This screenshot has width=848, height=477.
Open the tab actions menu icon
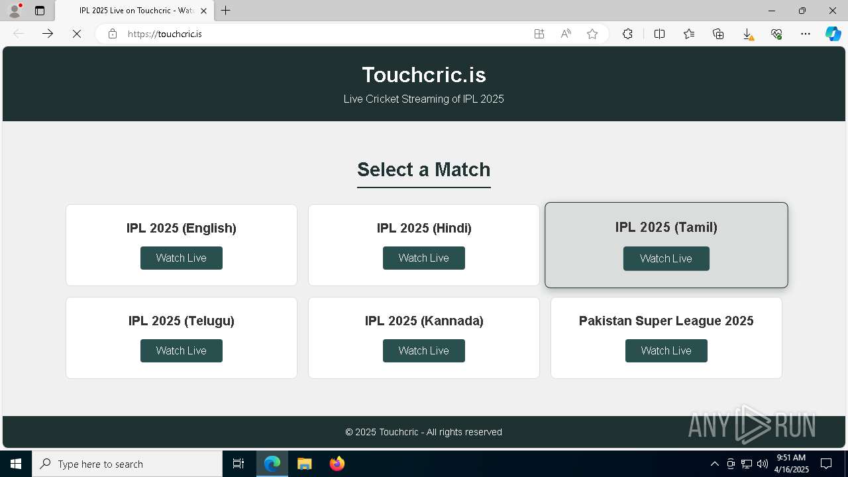pos(40,11)
